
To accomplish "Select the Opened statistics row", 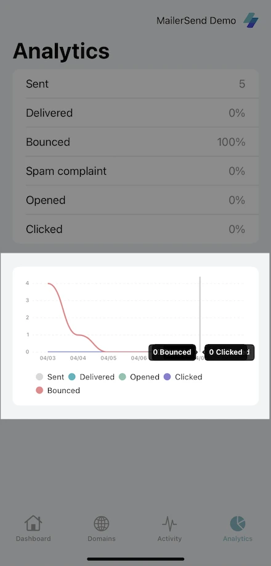I will (135, 200).
